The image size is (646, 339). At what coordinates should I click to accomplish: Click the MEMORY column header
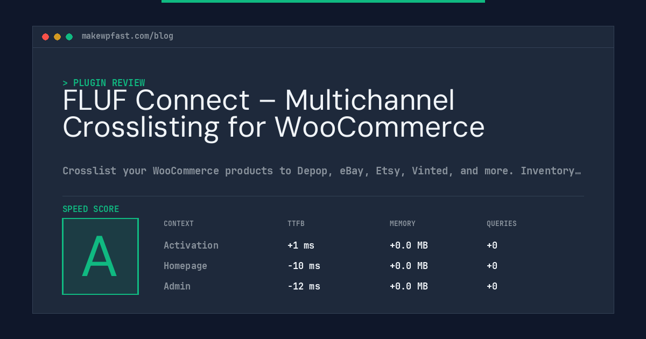coord(403,224)
